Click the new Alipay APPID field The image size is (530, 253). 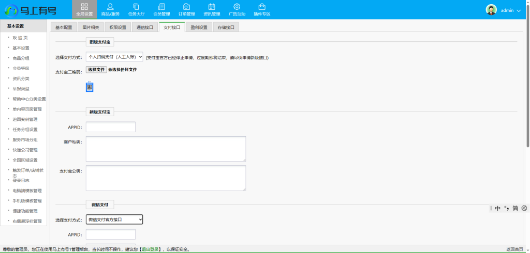point(110,127)
